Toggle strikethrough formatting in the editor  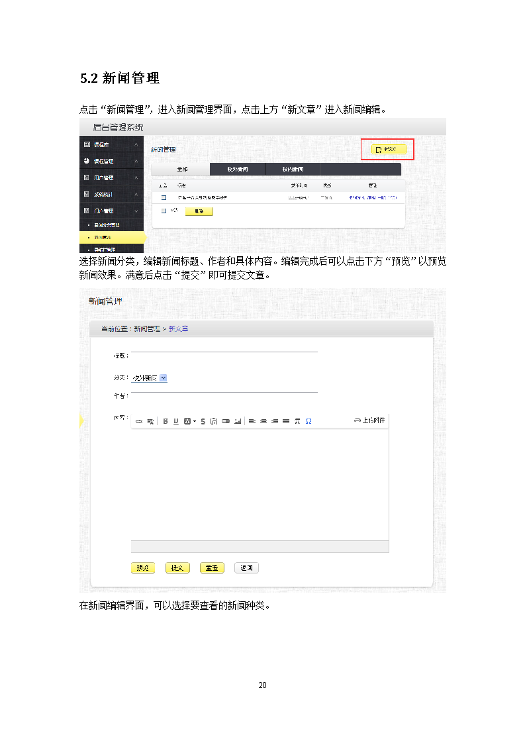203,421
